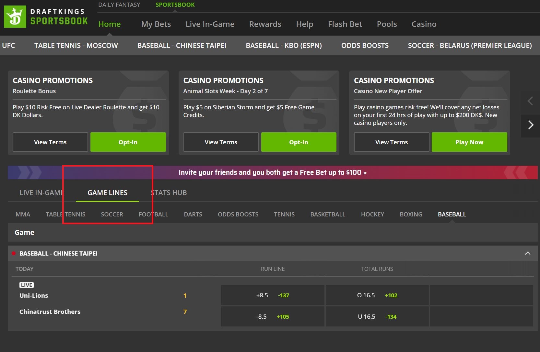
Task: Open the Casino page
Action: coord(424,24)
